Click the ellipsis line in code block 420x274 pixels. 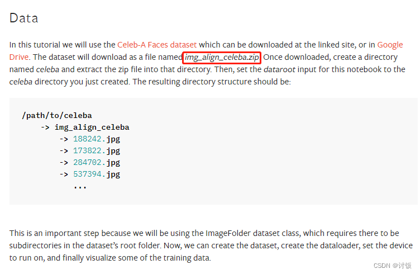click(x=80, y=187)
